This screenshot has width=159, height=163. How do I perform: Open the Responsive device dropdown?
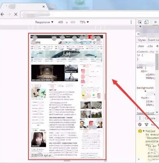point(44,22)
